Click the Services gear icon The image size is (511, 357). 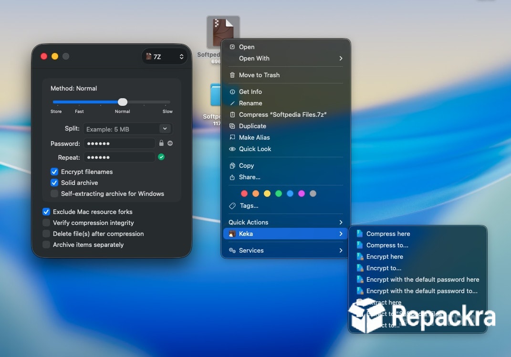[232, 250]
